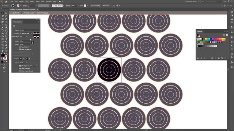Open the Essentials Classic workspace switcher
Screen dimensions: 234x131
pos(192,1)
